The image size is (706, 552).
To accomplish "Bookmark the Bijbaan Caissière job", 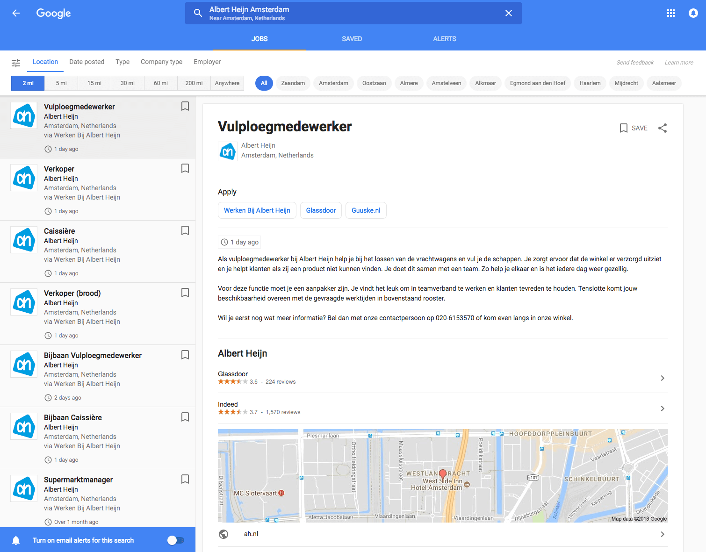I will (185, 417).
